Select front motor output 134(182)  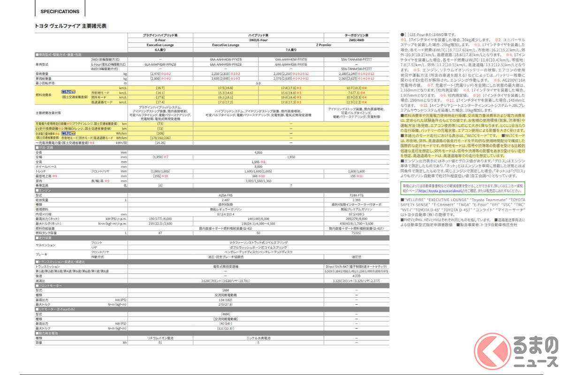point(226,300)
